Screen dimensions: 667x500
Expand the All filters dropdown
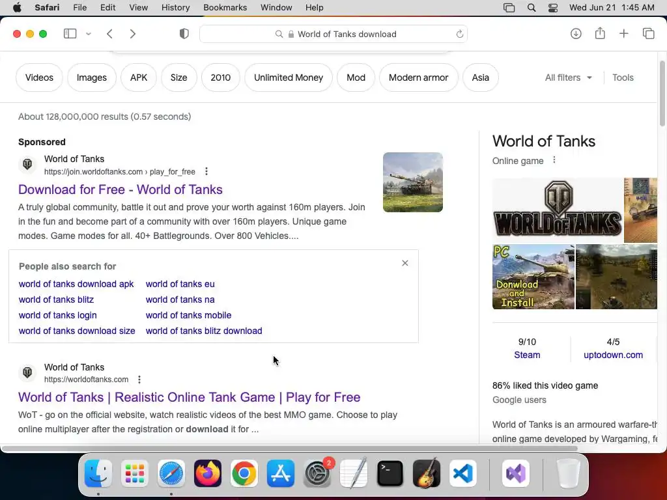coord(568,77)
